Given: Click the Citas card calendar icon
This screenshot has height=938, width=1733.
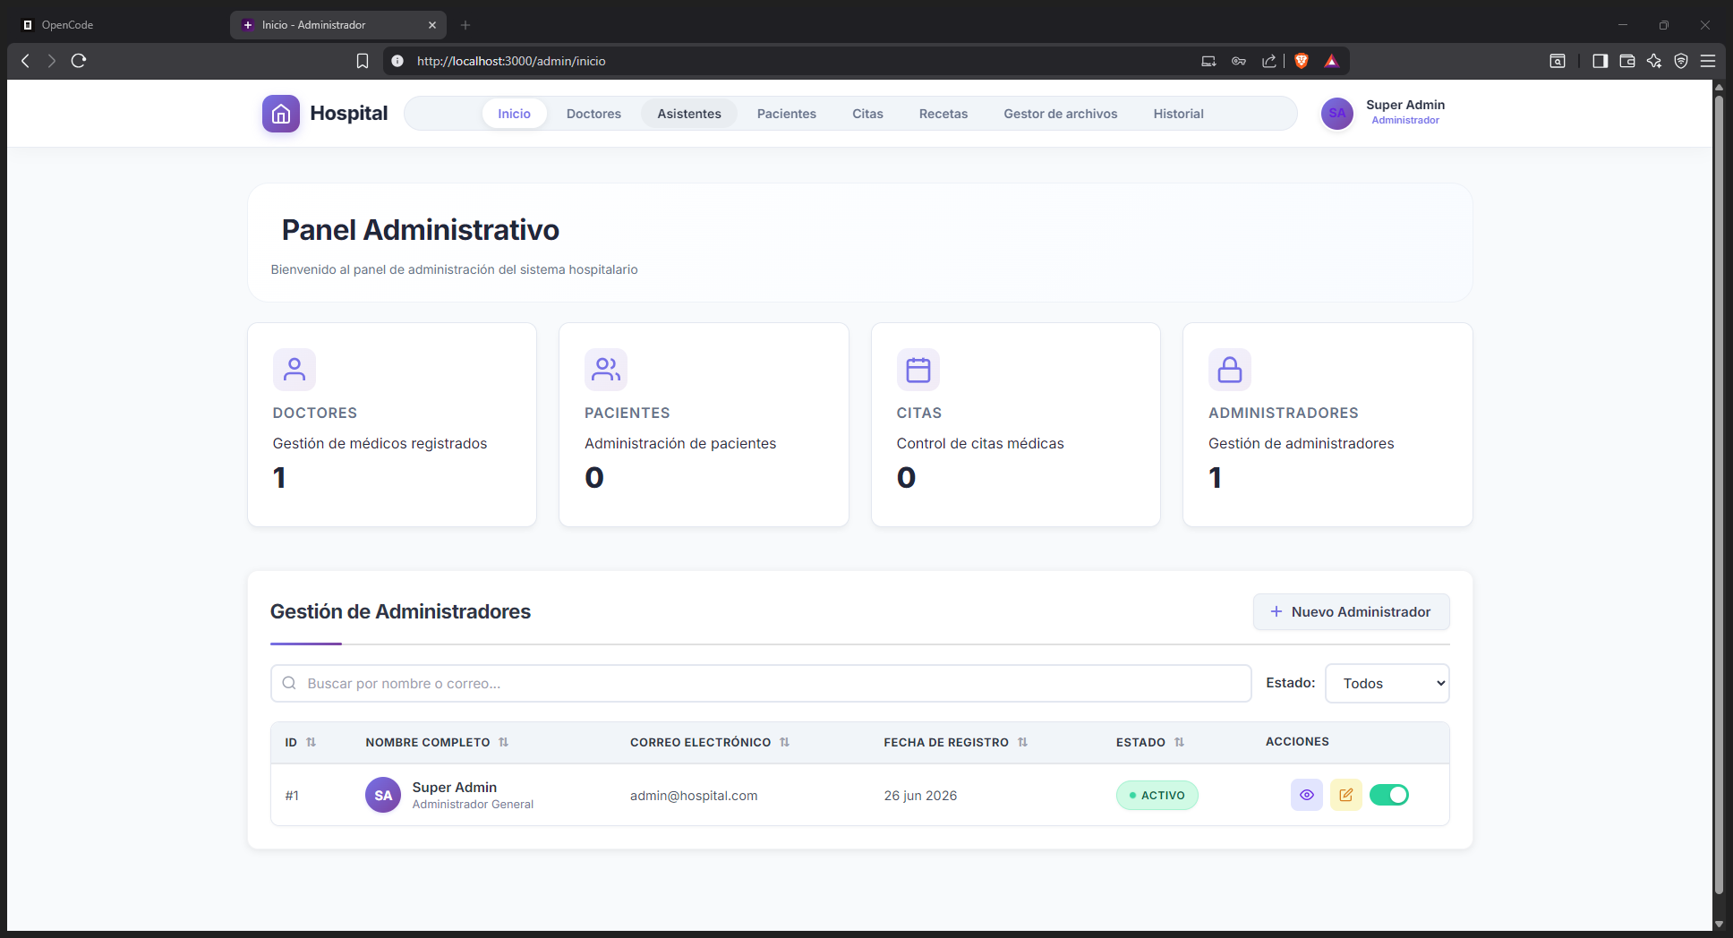Looking at the screenshot, I should click(x=918, y=370).
